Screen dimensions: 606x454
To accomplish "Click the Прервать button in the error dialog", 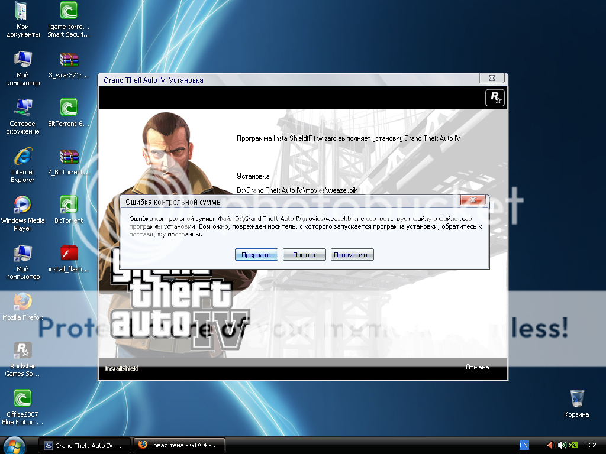I will tap(256, 255).
